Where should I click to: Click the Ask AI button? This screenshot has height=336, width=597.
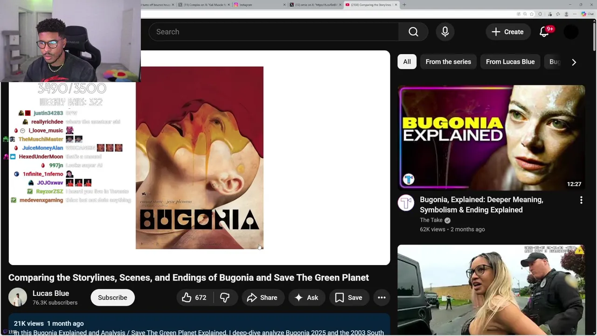[x=306, y=298]
